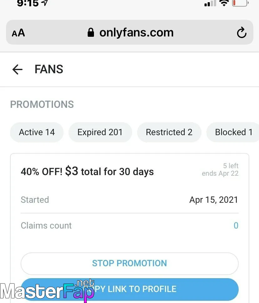Viewport: 259px width, 303px height.
Task: Tap the battery indicator in the status bar
Action: tap(240, 3)
